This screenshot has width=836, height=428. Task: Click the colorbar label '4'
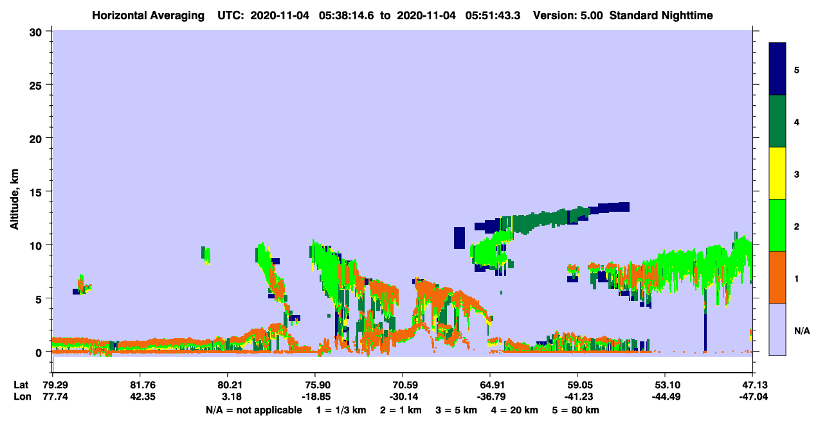coord(797,121)
